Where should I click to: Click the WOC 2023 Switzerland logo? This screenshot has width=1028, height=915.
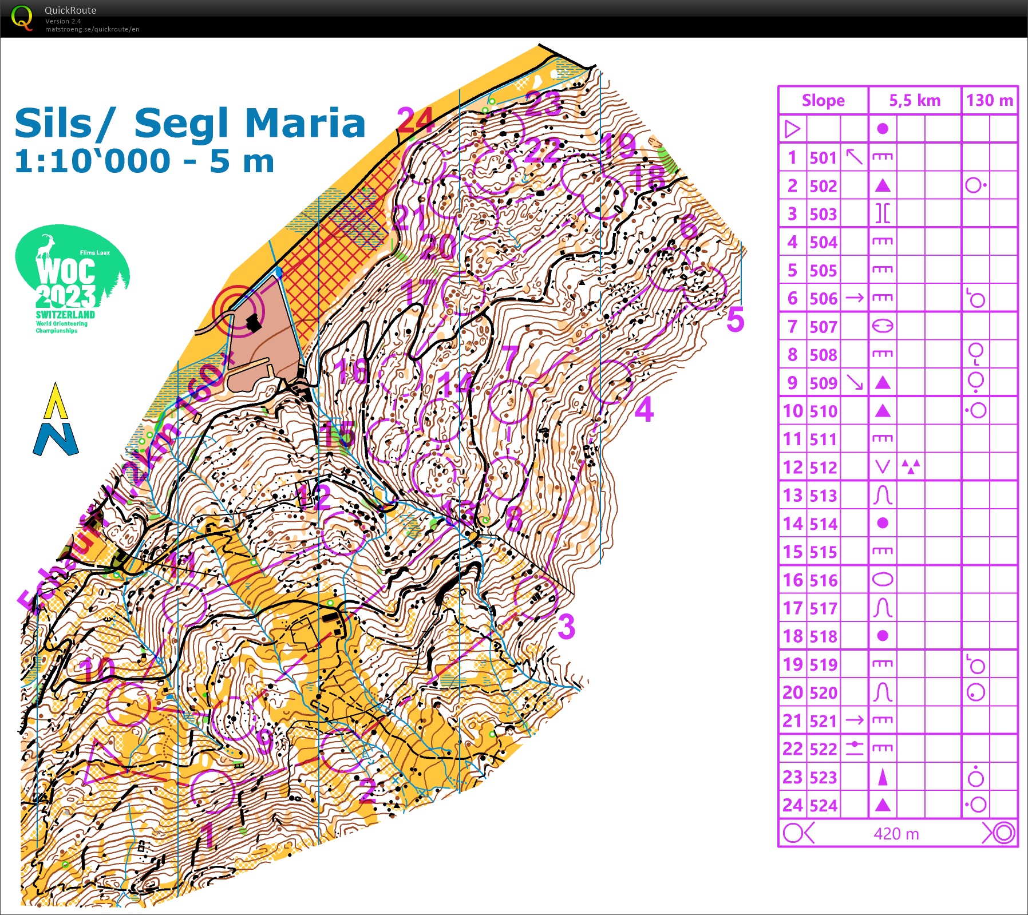(72, 279)
